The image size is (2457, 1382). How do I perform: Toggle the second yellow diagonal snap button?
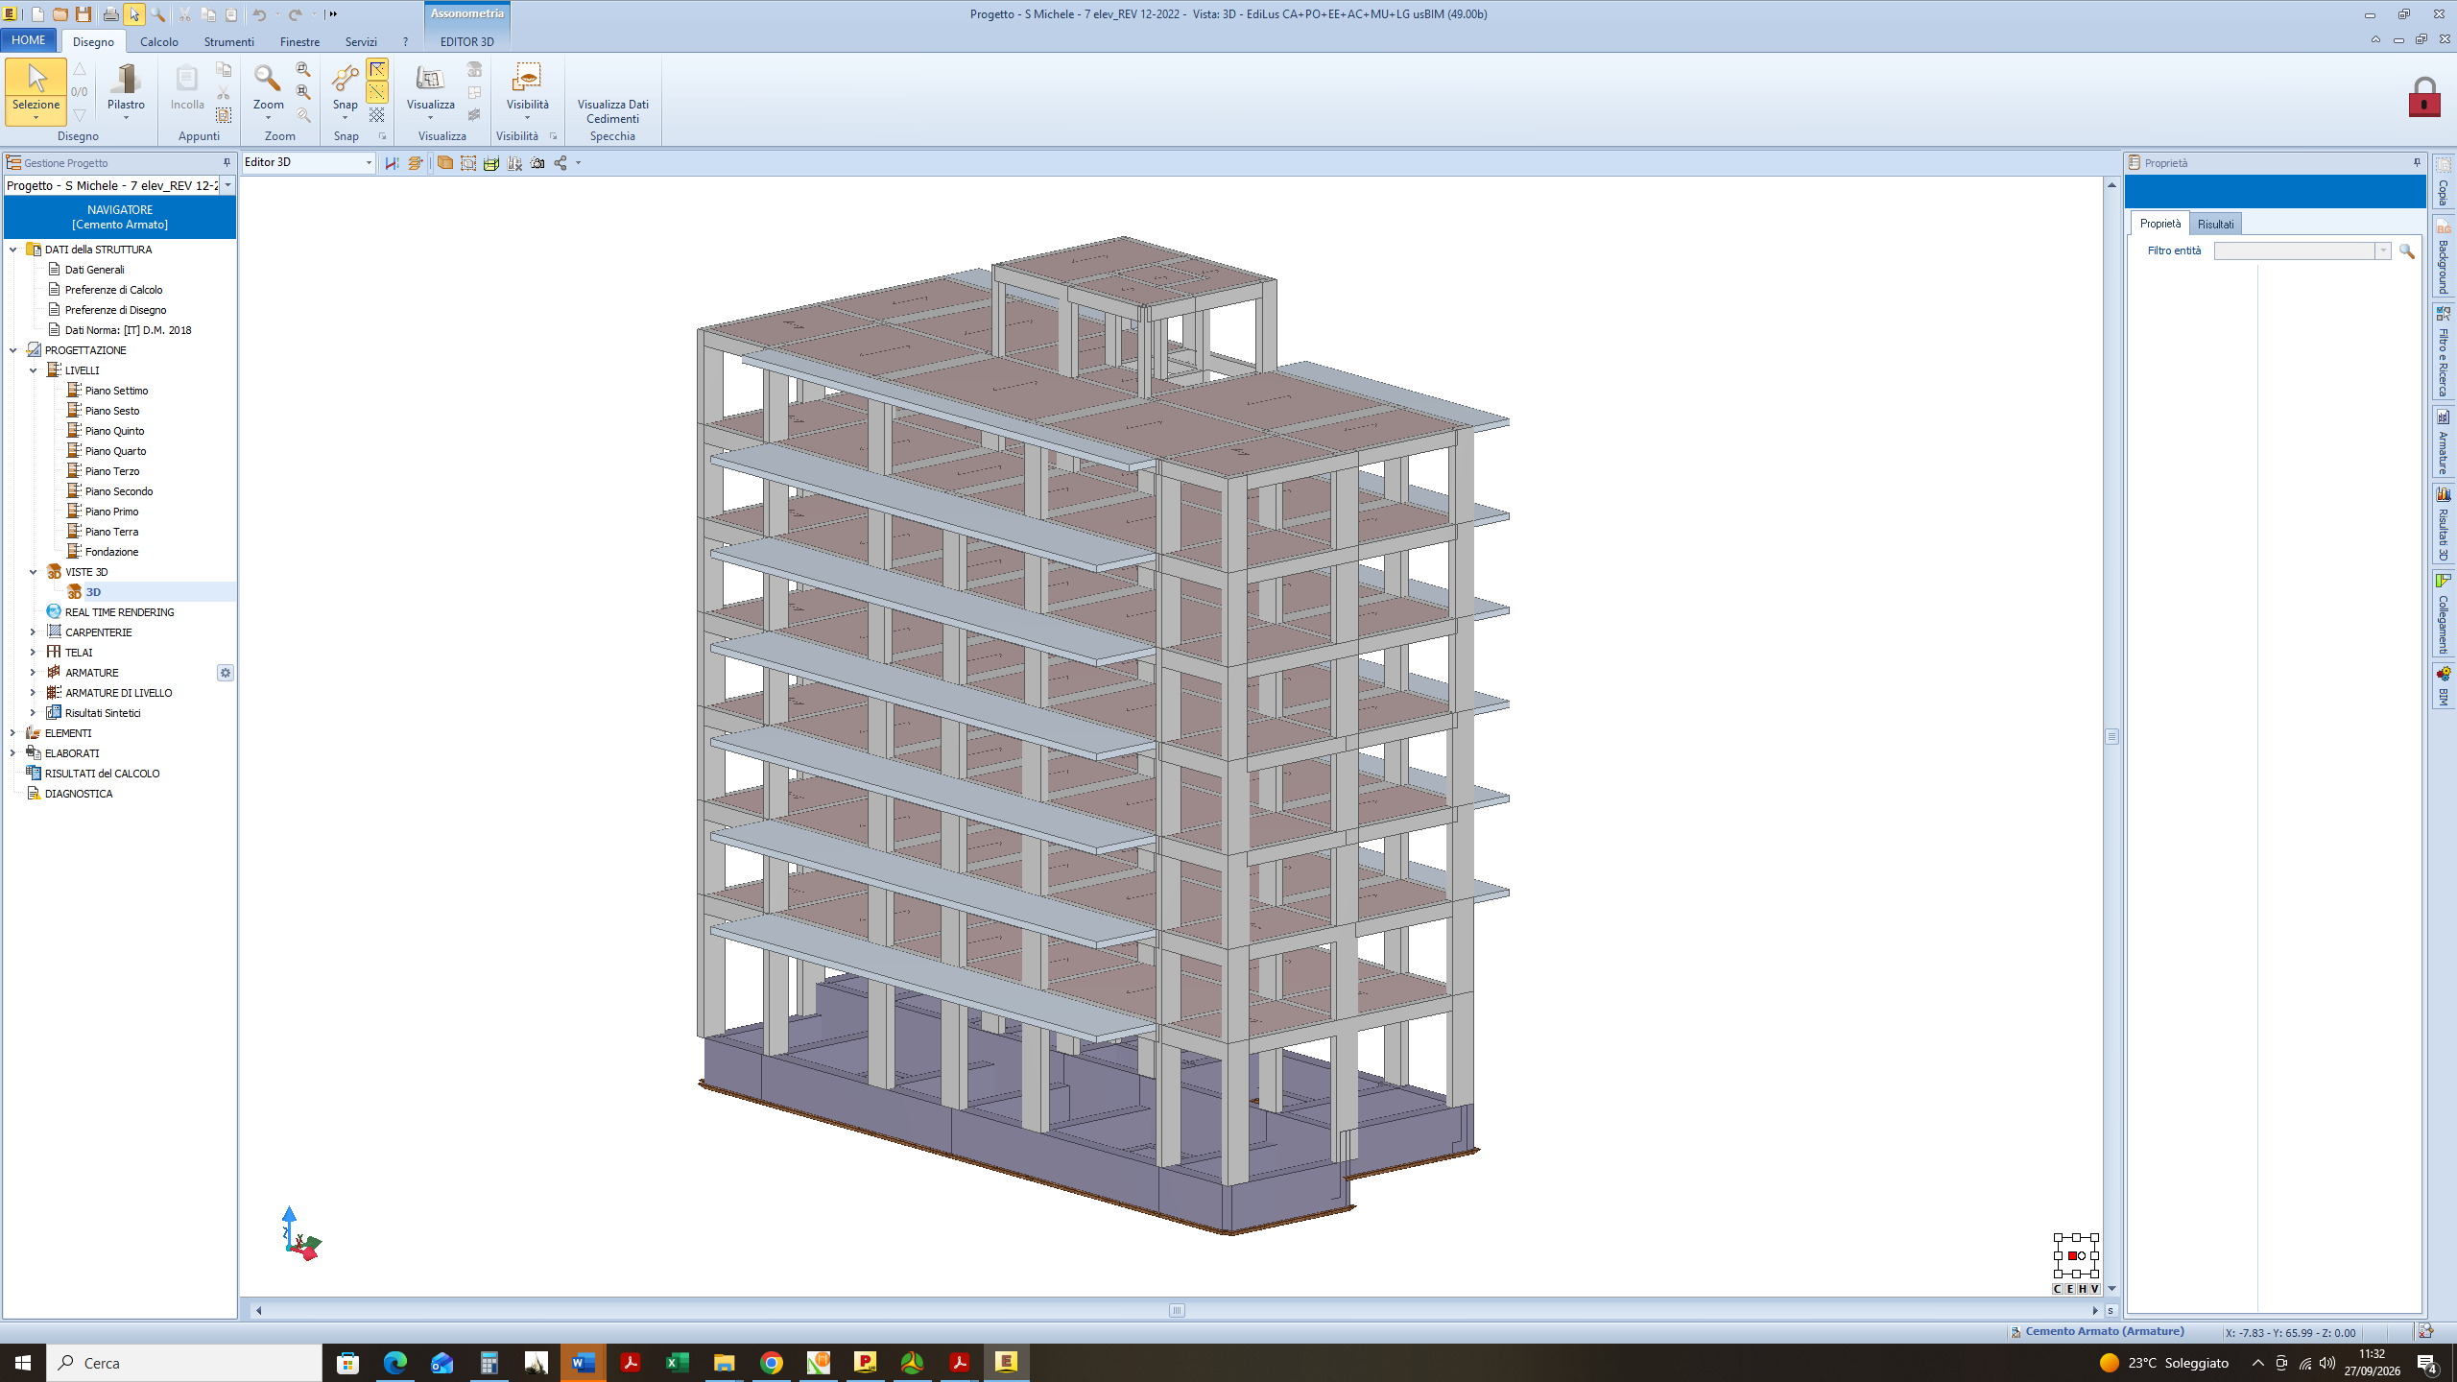(377, 92)
